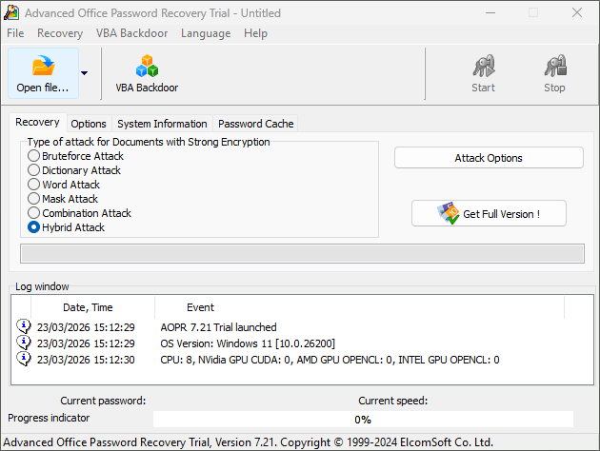Image resolution: width=600 pixels, height=451 pixels.
Task: Click the Event column header in log
Action: pos(200,307)
